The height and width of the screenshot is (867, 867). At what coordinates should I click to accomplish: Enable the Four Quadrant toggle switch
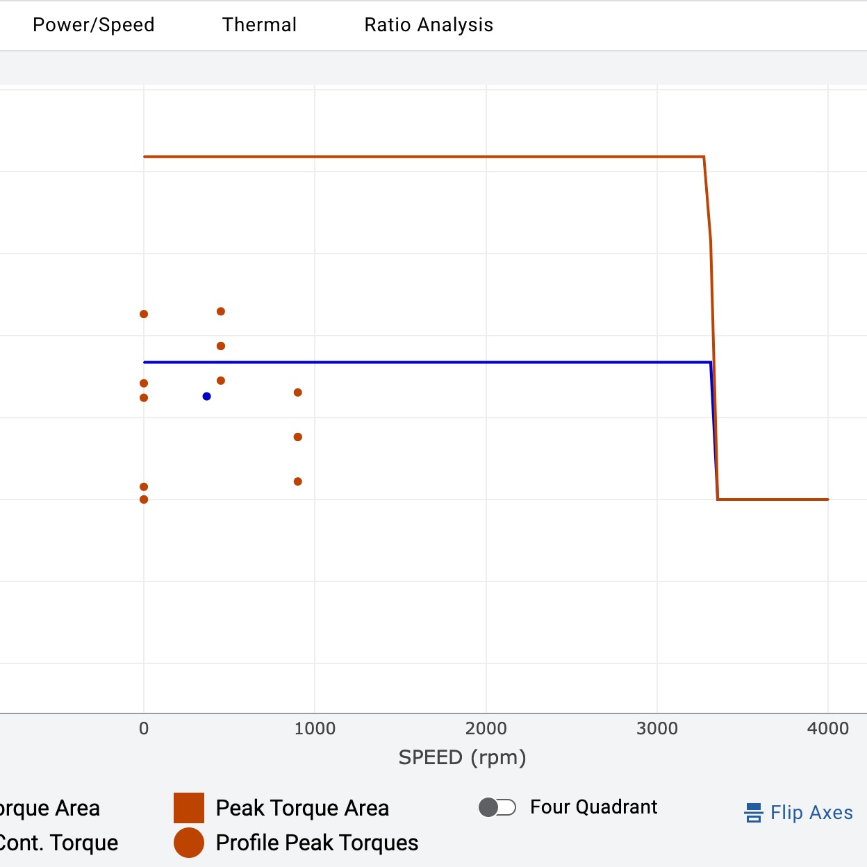click(x=497, y=807)
